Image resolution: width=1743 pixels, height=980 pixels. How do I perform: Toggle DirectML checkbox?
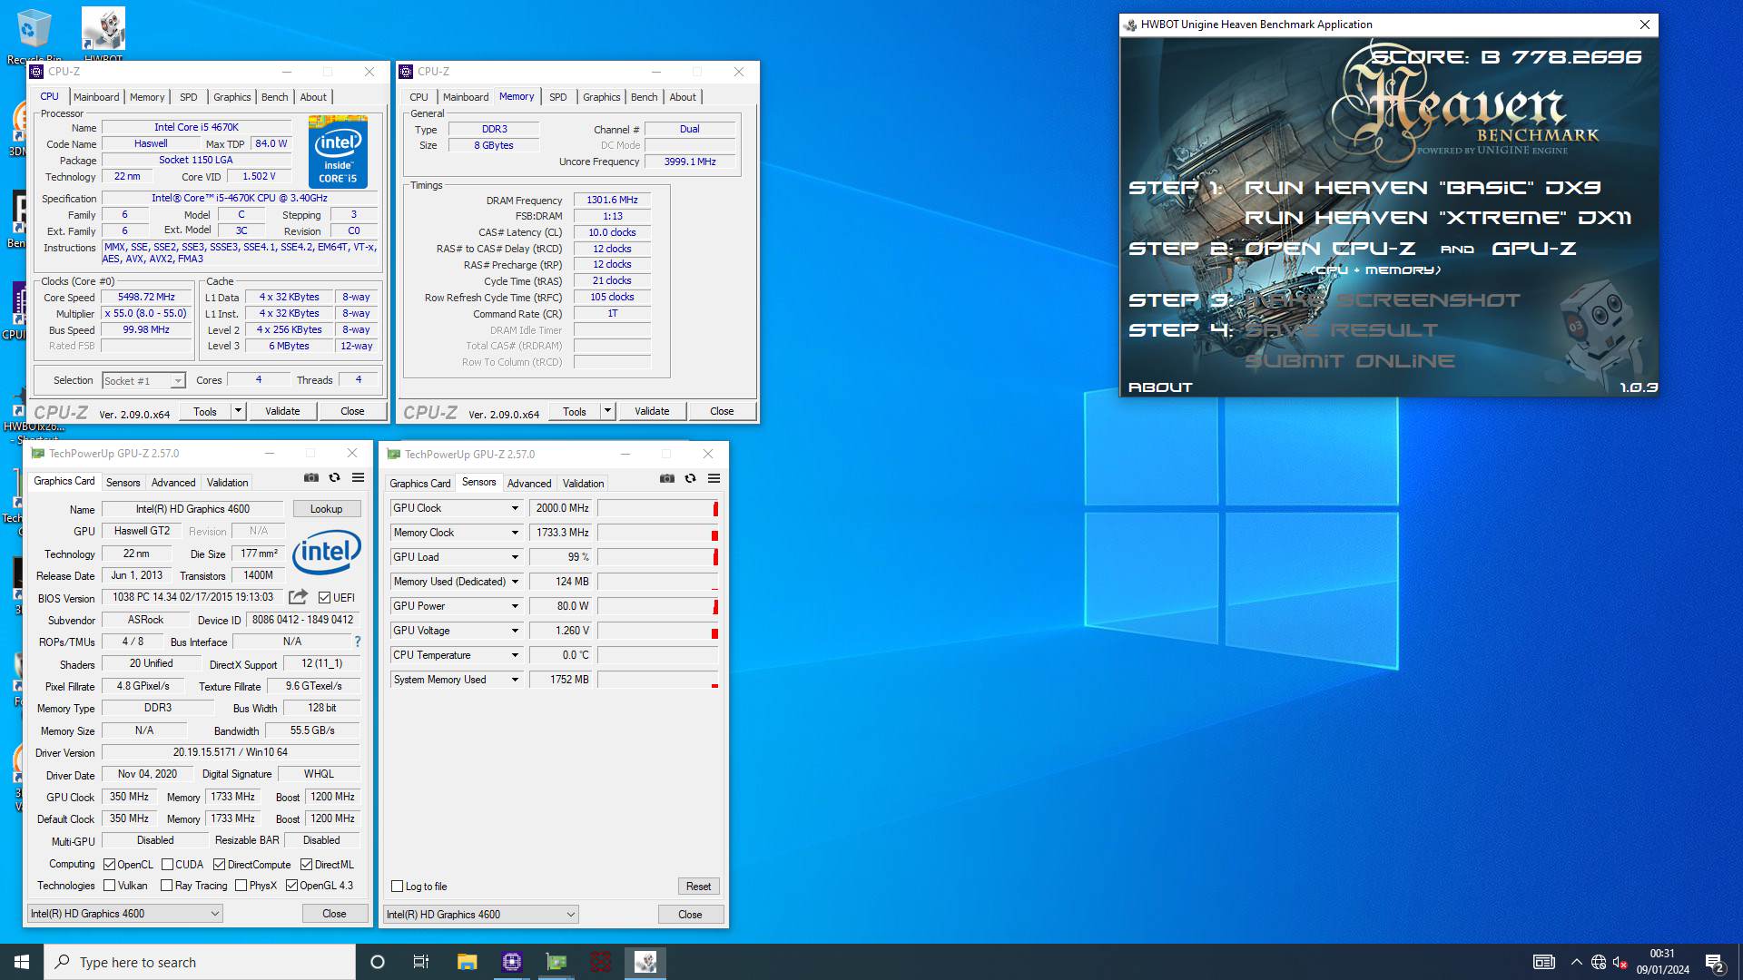tap(307, 865)
